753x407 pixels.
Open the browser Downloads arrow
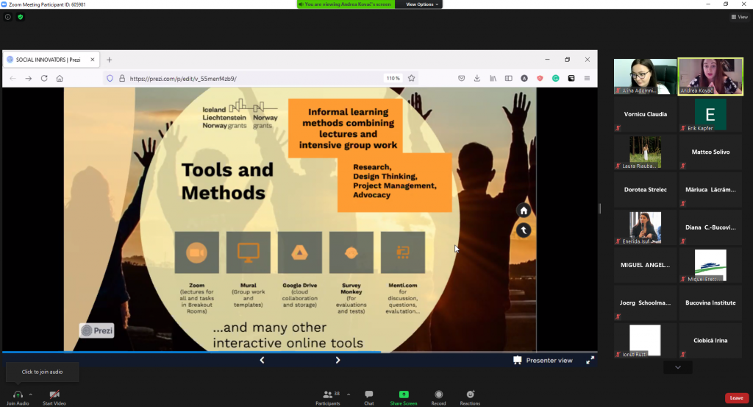point(477,78)
